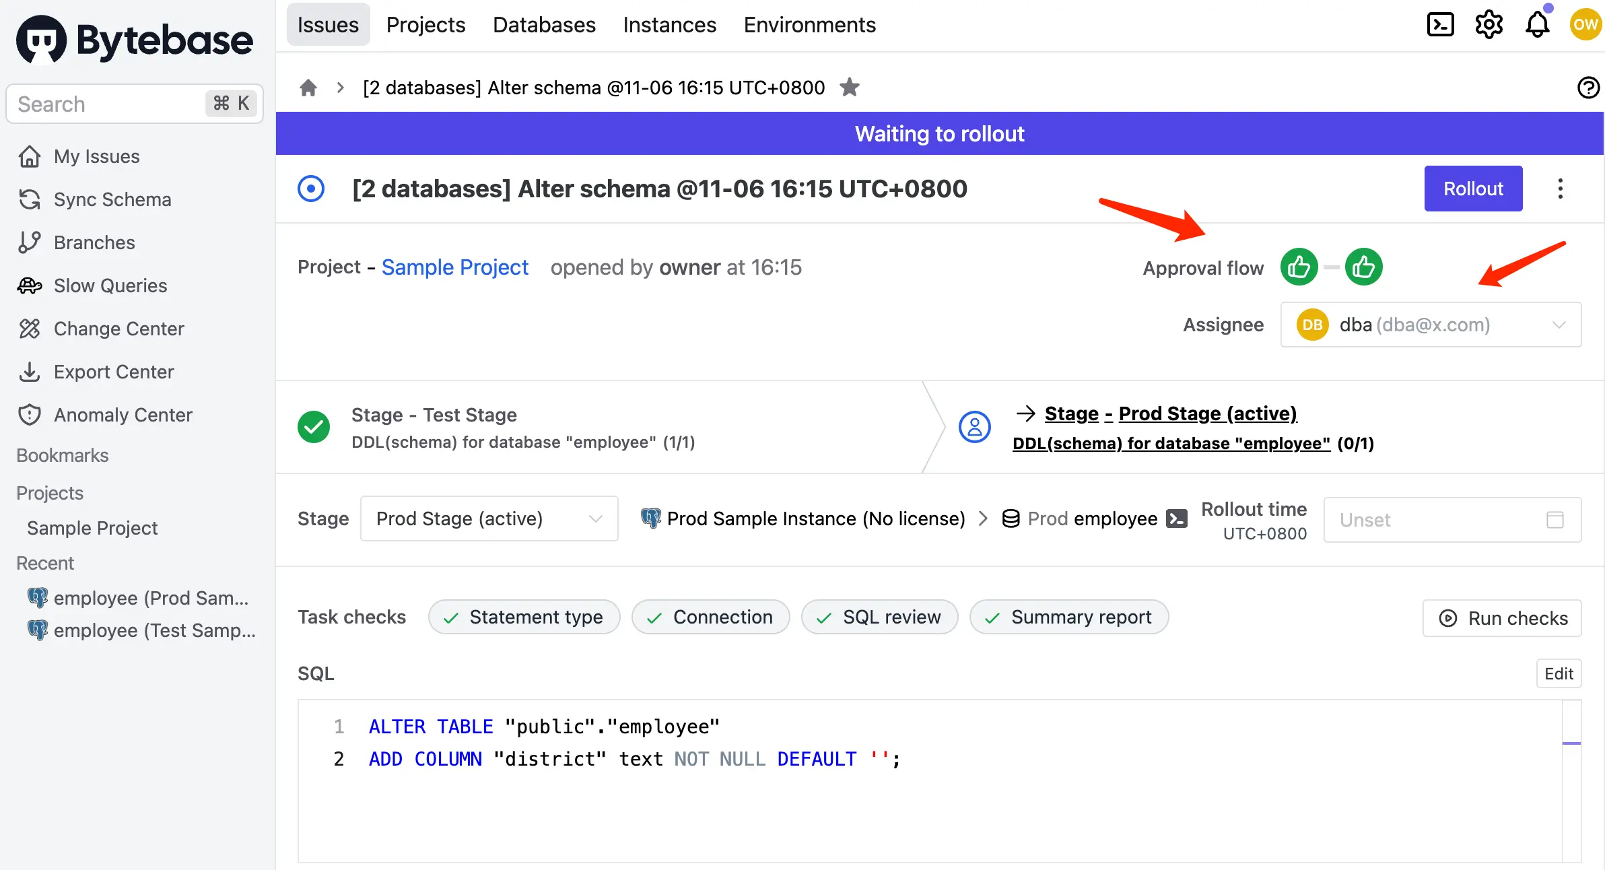
Task: Open SQL editor icon next to Prod employee
Action: point(1177,518)
